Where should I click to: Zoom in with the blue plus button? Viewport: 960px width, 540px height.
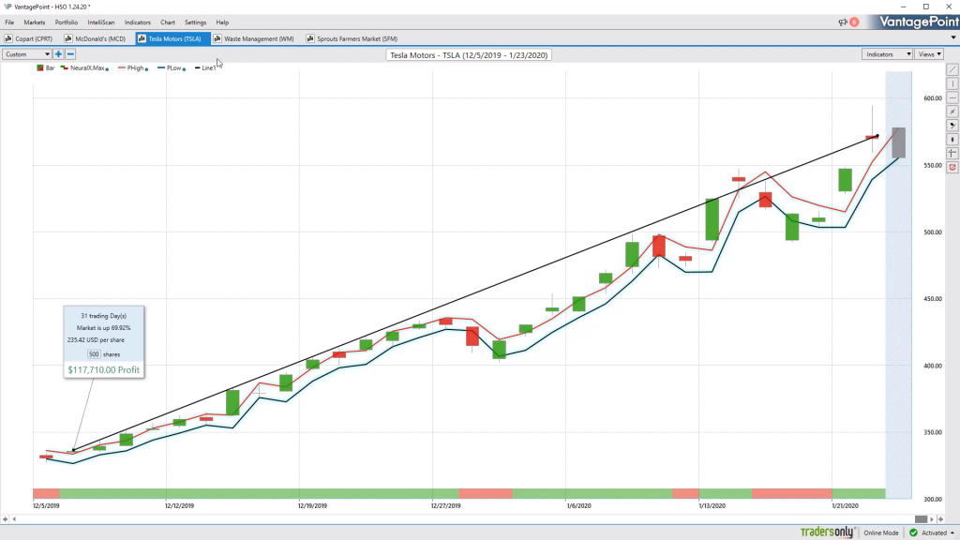tap(58, 54)
